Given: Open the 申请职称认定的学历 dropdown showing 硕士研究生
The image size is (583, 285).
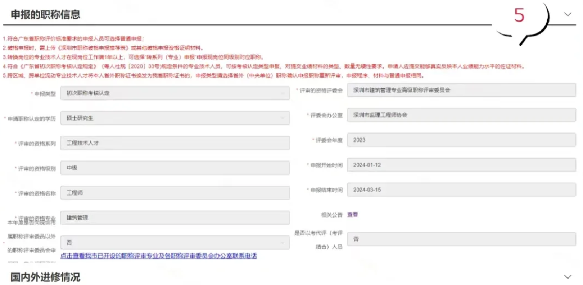Looking at the screenshot, I should coord(175,118).
